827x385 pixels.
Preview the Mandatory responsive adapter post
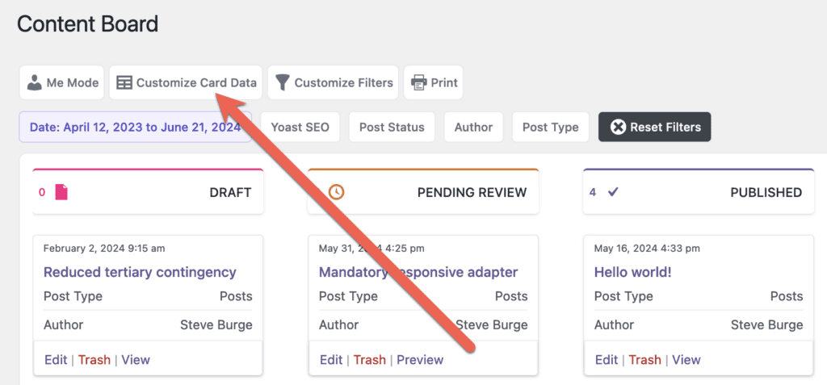[x=419, y=359]
